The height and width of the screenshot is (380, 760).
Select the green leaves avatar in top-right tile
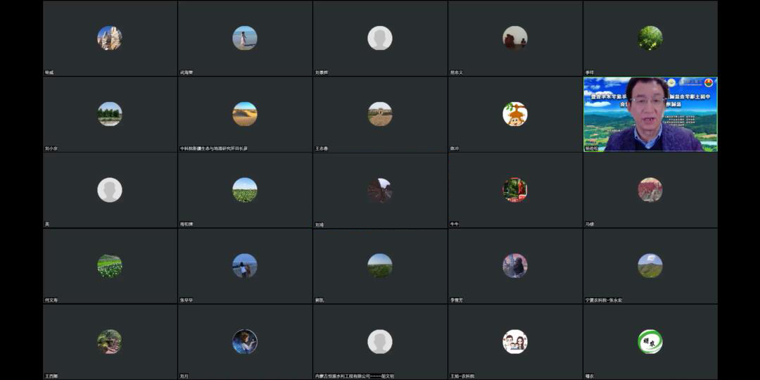pos(650,38)
